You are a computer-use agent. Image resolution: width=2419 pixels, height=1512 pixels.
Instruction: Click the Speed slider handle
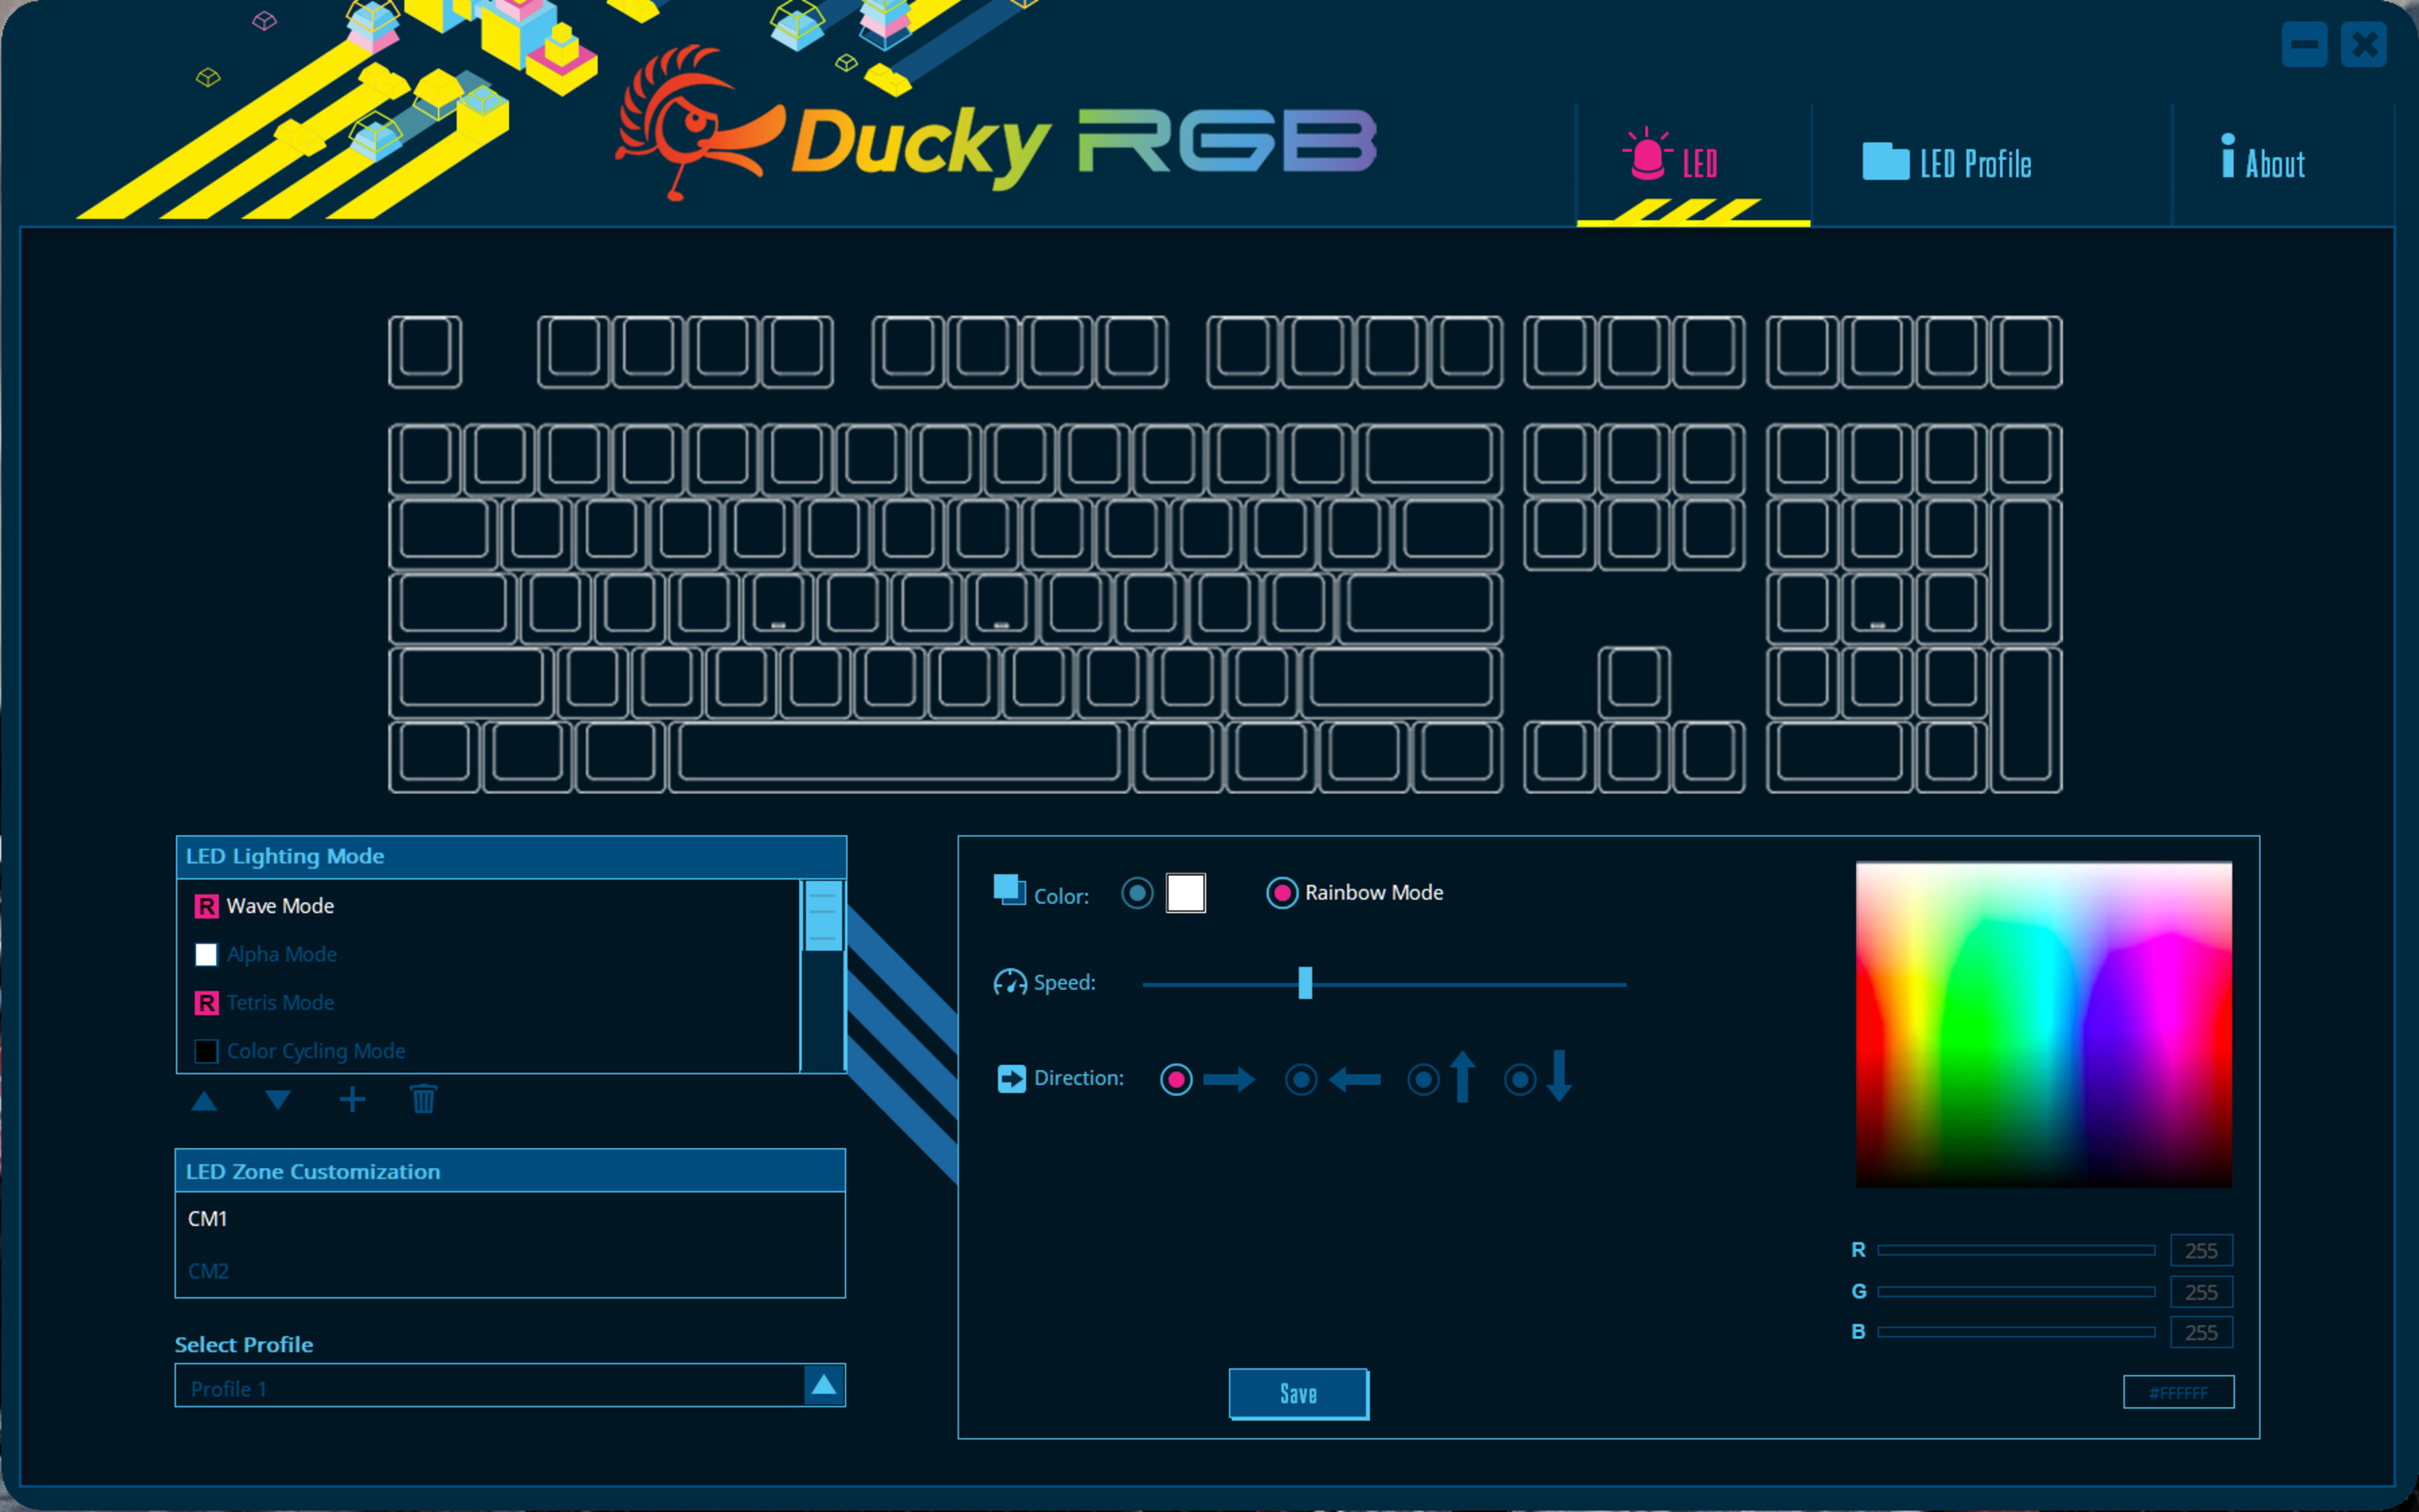pyautogui.click(x=1305, y=984)
